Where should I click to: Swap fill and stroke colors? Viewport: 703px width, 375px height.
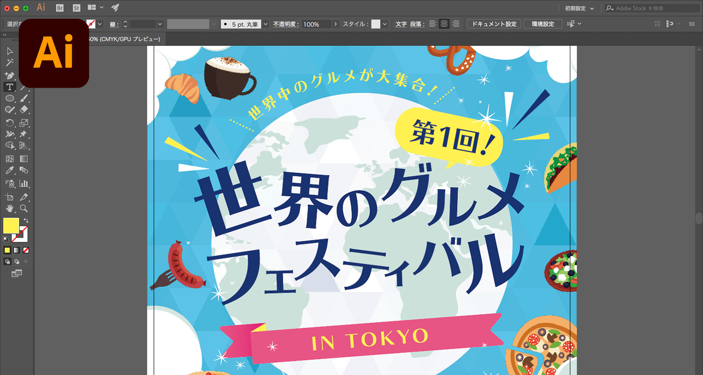pos(26,220)
